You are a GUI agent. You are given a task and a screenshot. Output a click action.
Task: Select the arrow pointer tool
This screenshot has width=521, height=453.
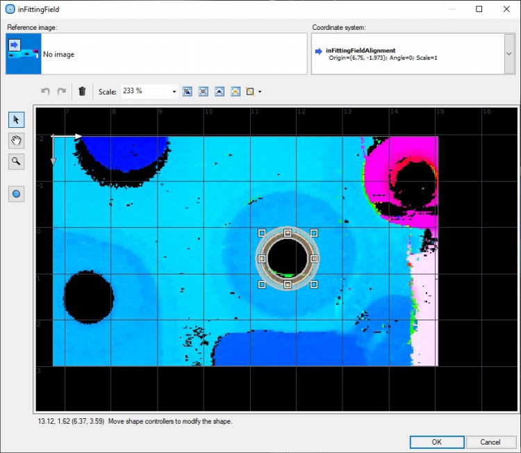[17, 120]
